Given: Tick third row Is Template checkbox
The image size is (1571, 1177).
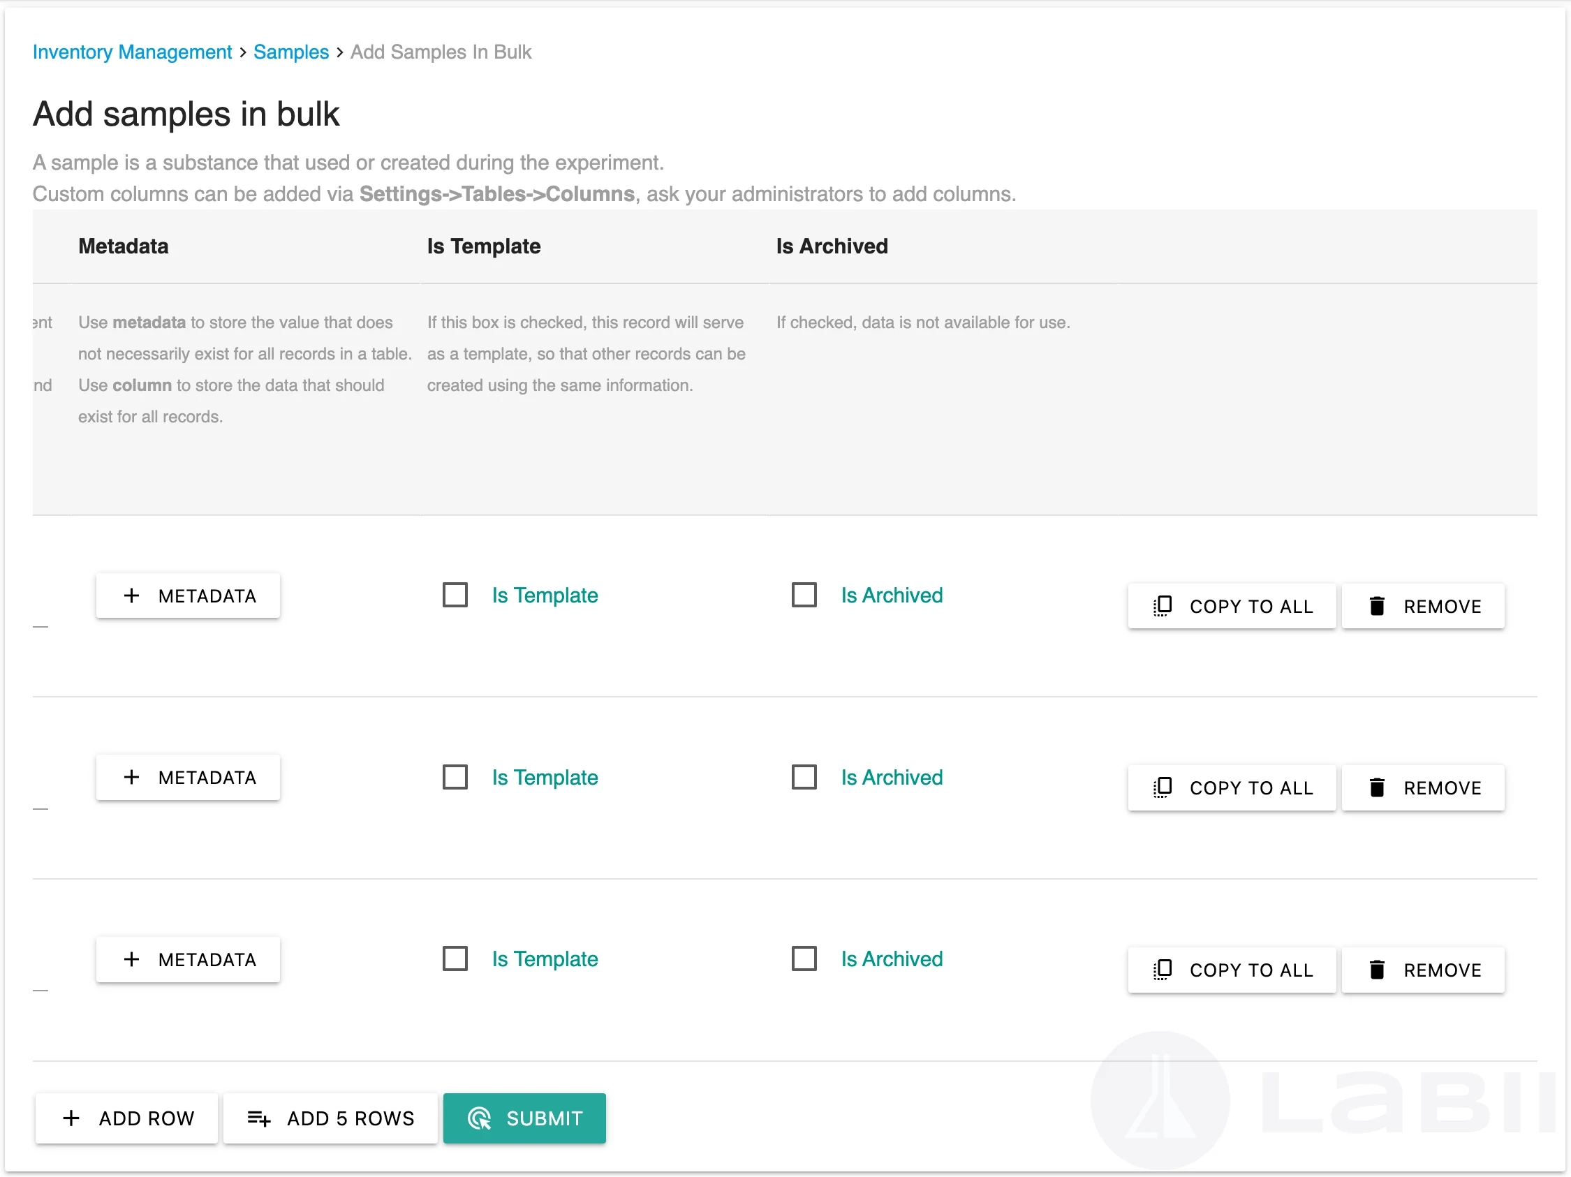Looking at the screenshot, I should [455, 959].
